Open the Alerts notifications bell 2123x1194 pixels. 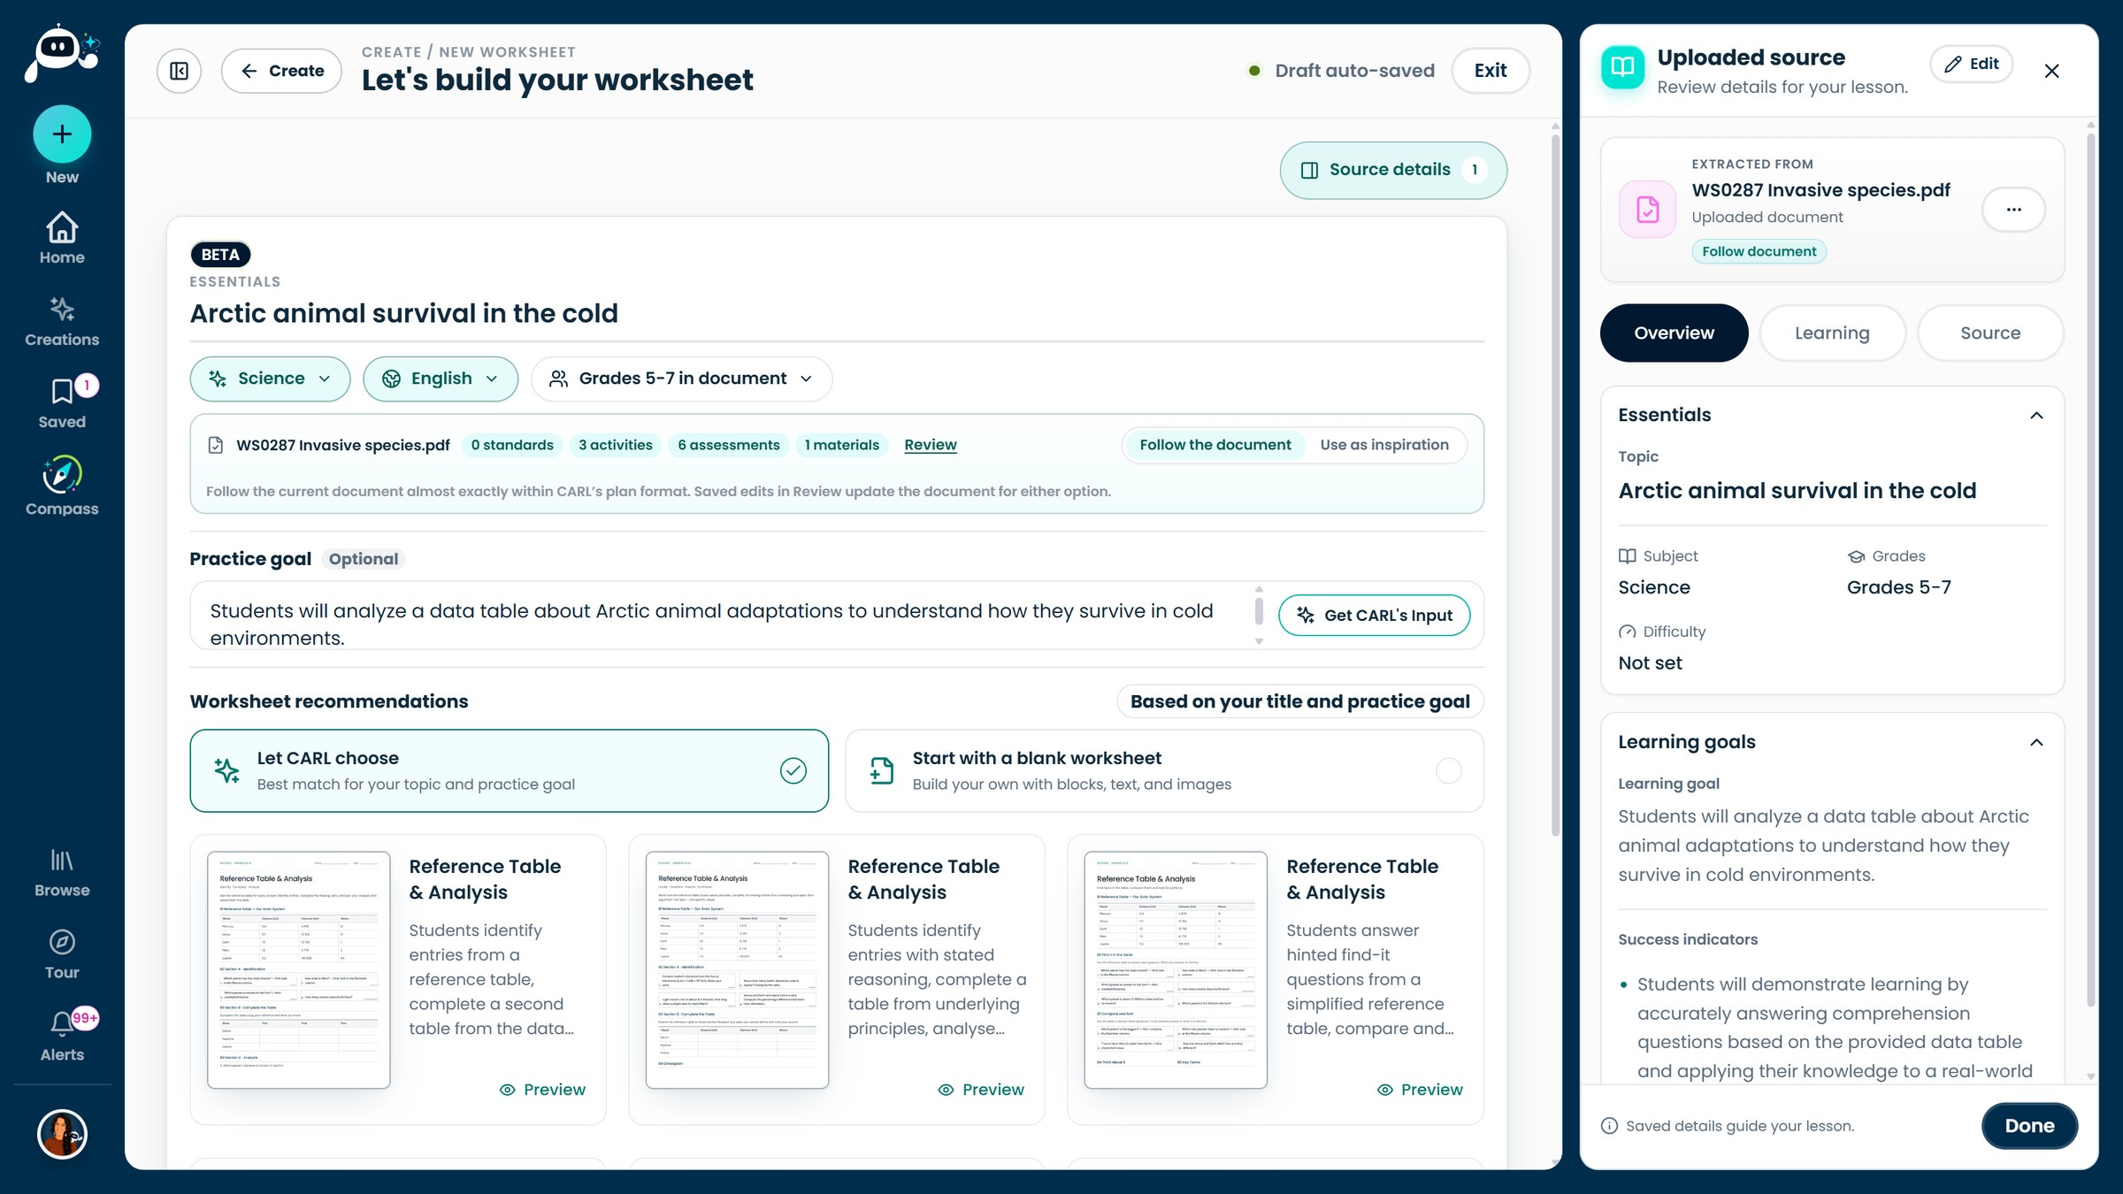[x=62, y=1036]
